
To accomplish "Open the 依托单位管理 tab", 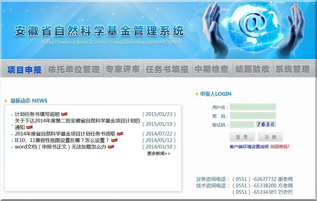I will click(74, 70).
